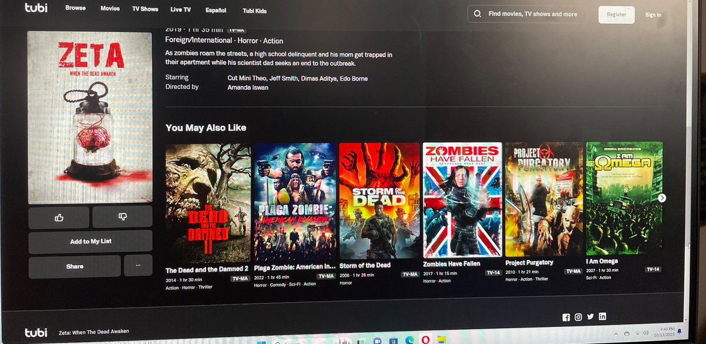Viewport: 706px width, 344px height.
Task: Click Storm of the Dead title text
Action: [365, 265]
